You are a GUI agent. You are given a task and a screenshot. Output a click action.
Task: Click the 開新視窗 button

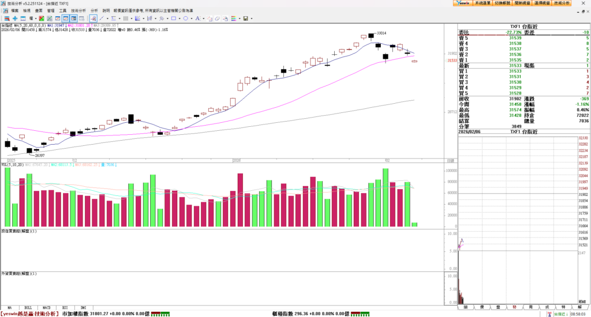[522, 3]
